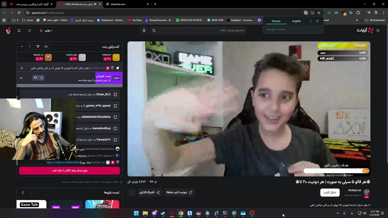Viewport: 388px width, 218px height.
Task: Open live chat more-options menu
Action: coord(30,46)
